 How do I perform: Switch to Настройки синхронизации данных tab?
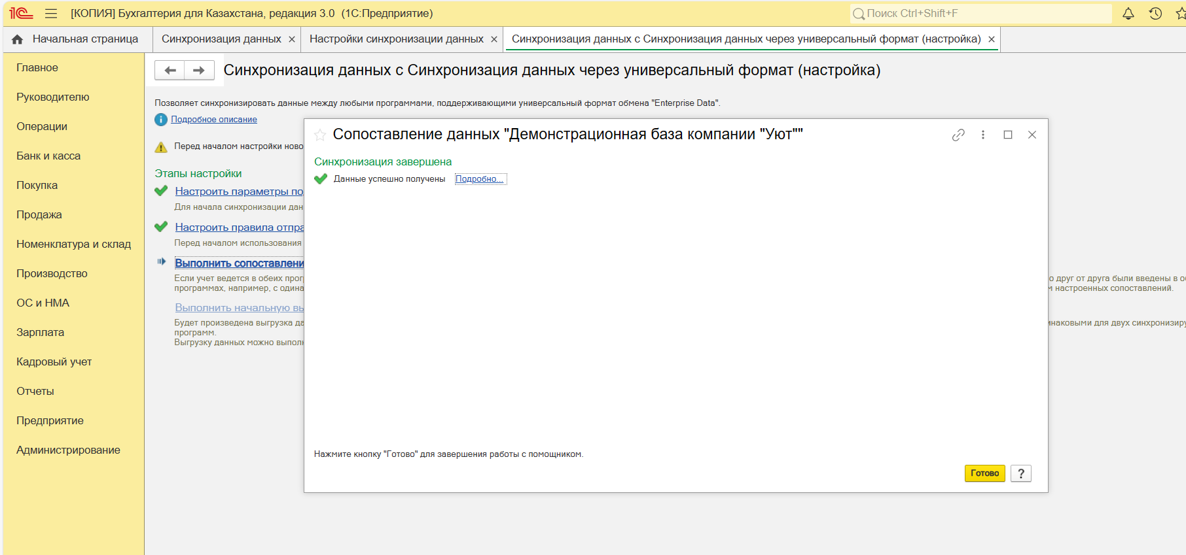click(x=396, y=39)
